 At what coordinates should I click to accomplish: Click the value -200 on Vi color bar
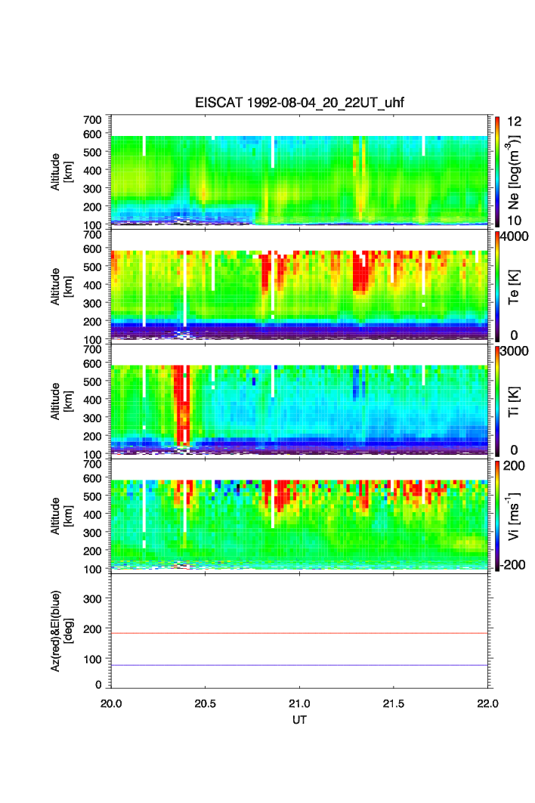pyautogui.click(x=512, y=565)
